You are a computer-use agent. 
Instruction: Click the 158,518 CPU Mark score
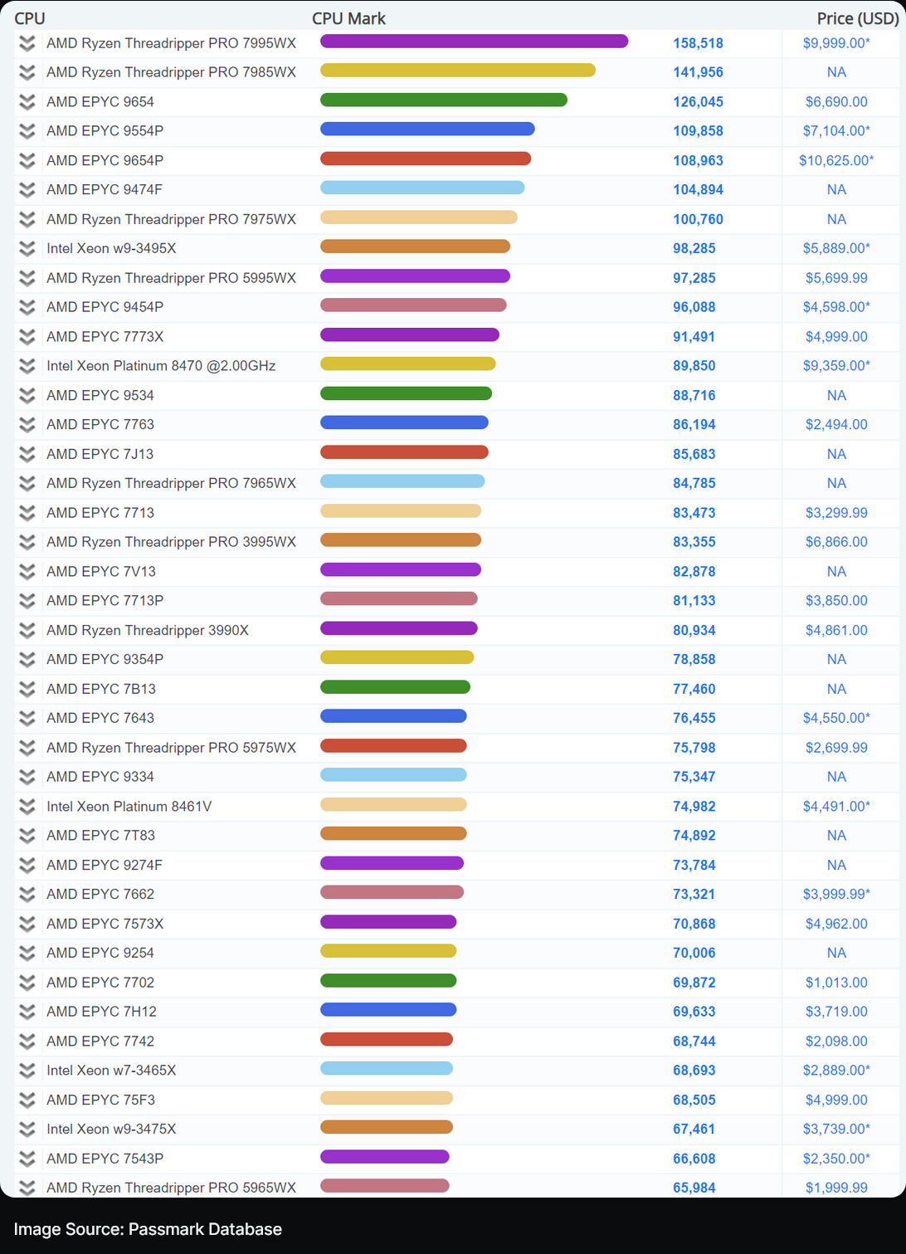tap(698, 43)
